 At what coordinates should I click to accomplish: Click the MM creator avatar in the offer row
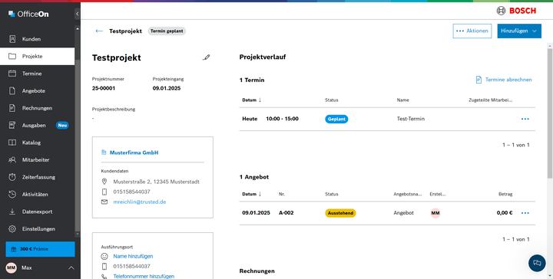[x=435, y=213]
